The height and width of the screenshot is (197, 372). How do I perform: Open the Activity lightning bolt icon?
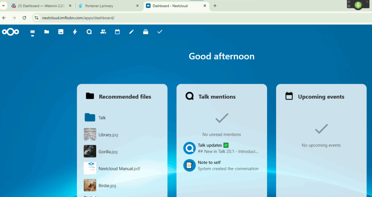tap(75, 32)
